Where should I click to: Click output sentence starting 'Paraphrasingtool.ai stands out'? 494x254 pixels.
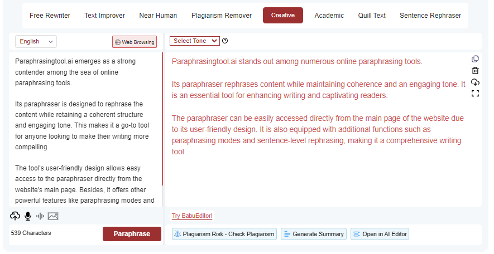297,61
